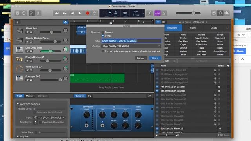This screenshot has height=141, width=251.
Task: Solo the Dub Deep Beat track
Action: pyautogui.click(x=31, y=51)
